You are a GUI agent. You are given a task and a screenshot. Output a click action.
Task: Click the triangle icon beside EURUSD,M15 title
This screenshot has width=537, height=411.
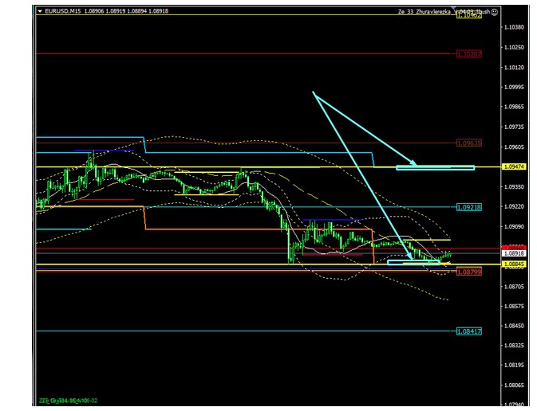41,12
